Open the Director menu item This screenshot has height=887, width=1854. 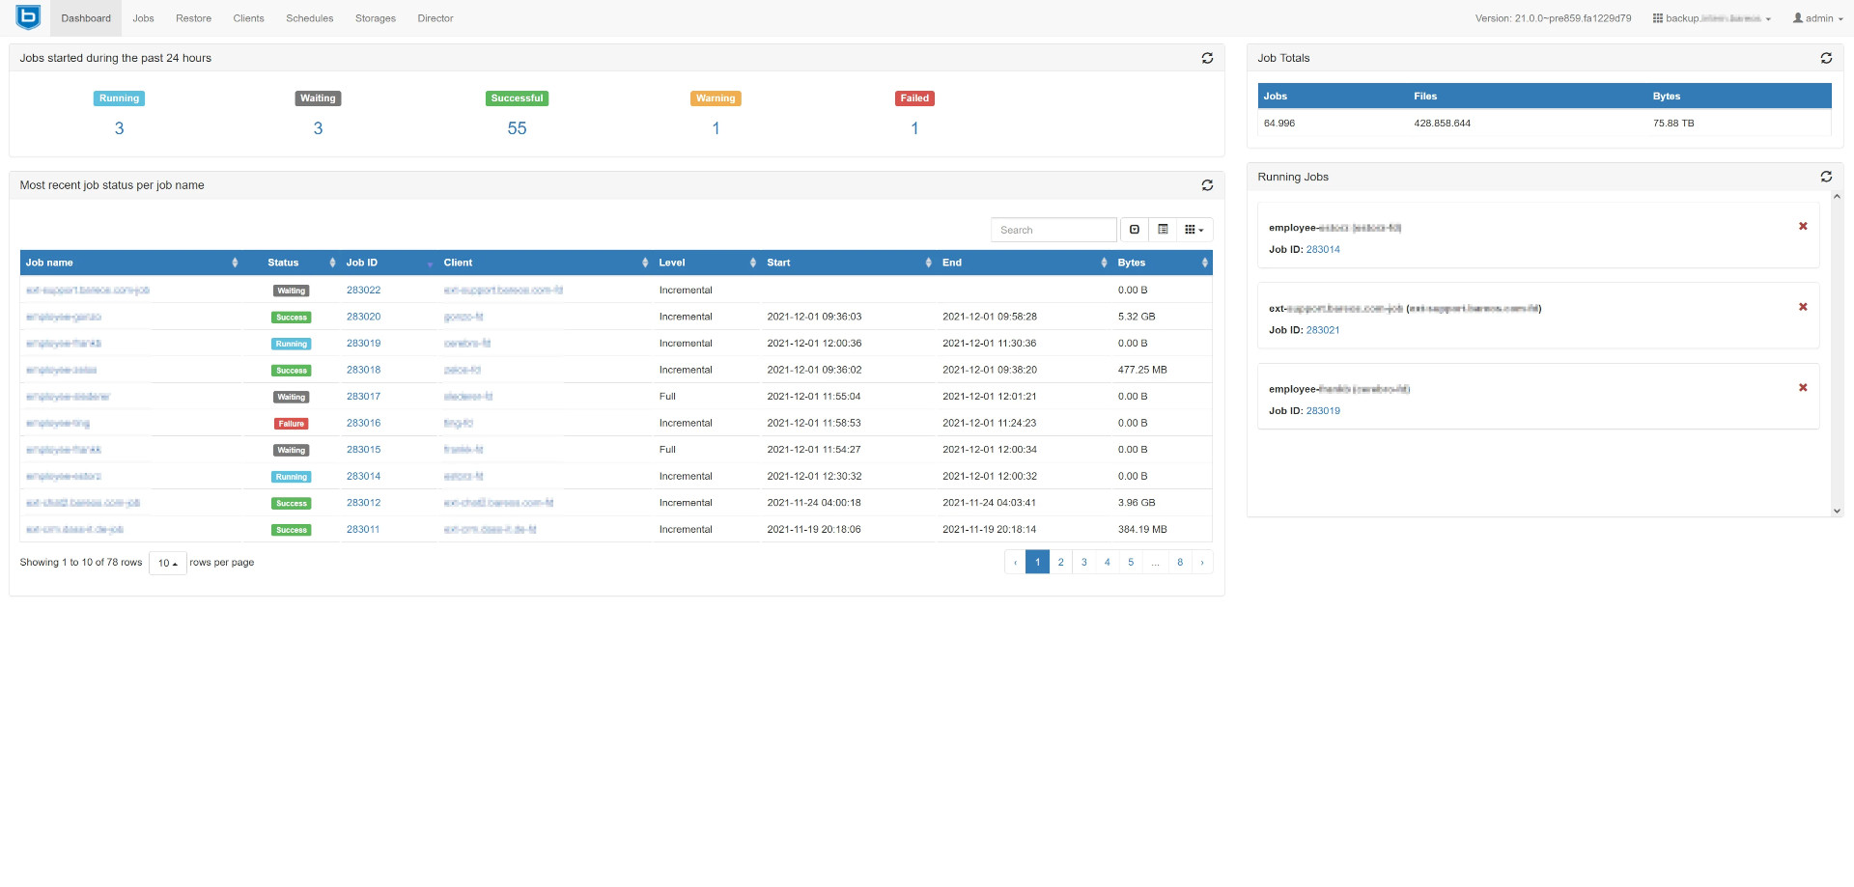435,18
